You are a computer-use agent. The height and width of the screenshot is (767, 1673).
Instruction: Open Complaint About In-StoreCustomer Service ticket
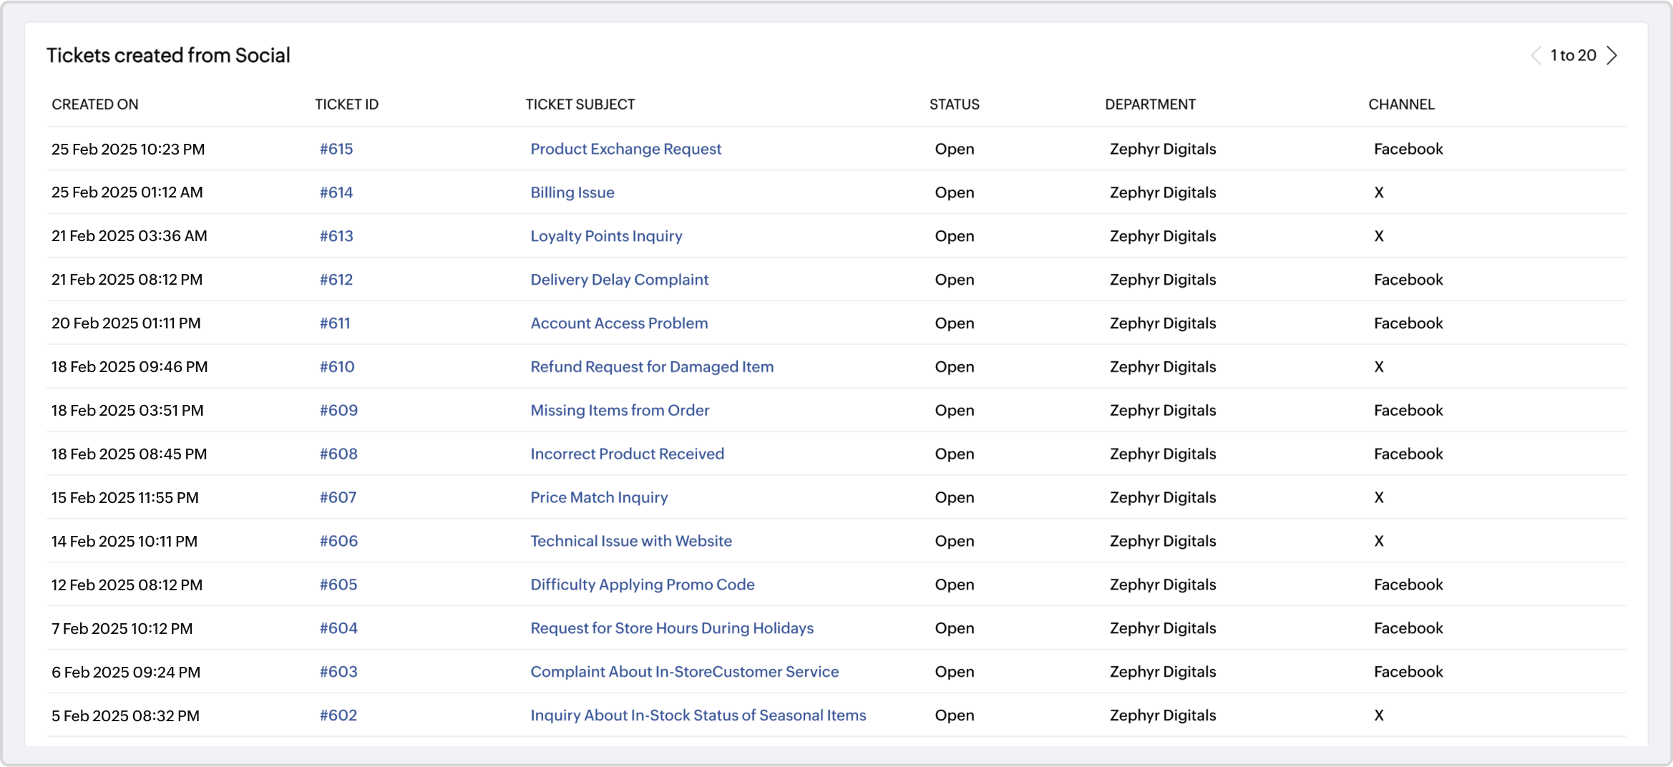pyautogui.click(x=684, y=672)
